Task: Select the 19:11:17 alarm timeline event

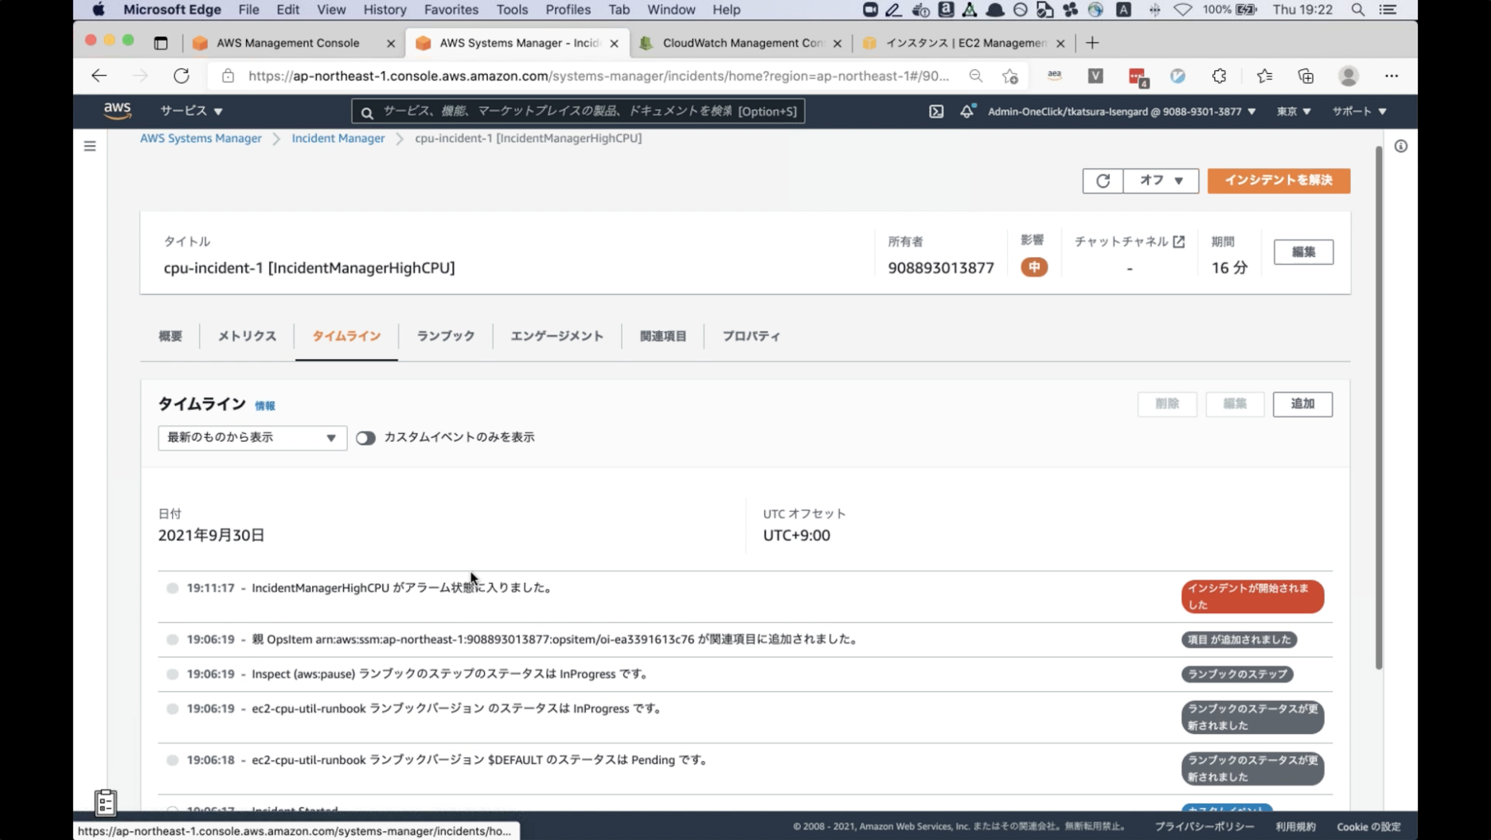Action: (172, 588)
